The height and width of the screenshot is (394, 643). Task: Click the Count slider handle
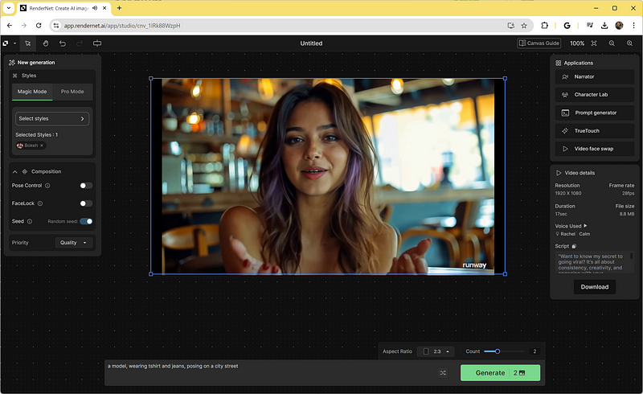click(x=498, y=351)
